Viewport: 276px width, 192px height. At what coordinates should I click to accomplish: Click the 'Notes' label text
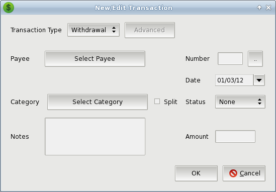(x=20, y=137)
